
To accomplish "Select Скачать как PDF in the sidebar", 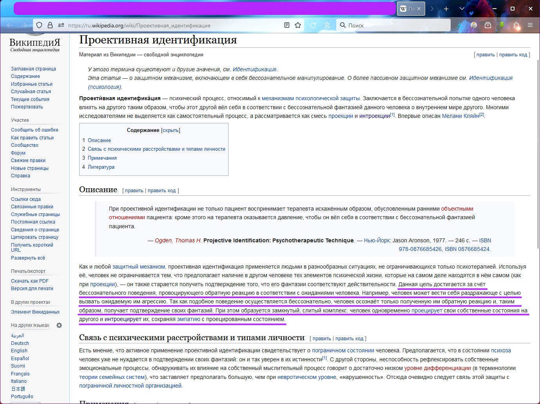I will [x=30, y=281].
